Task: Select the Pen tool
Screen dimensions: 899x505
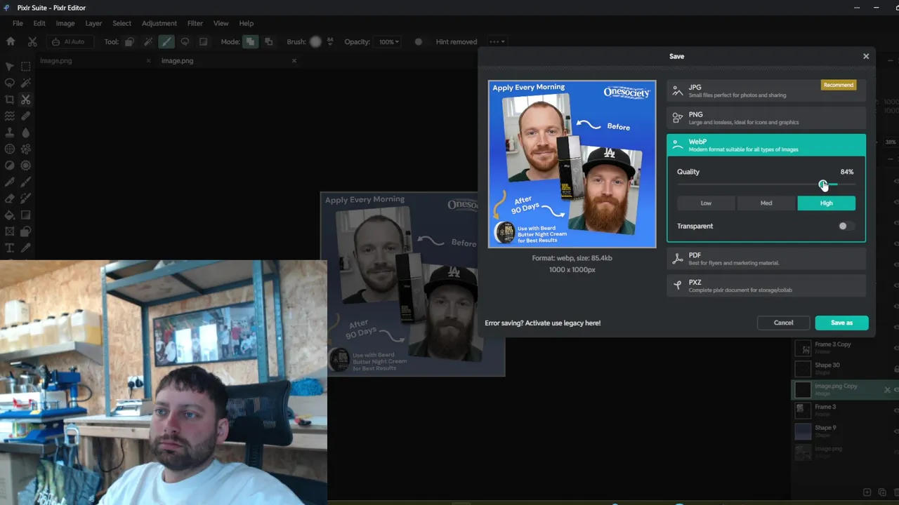Action: click(10, 182)
